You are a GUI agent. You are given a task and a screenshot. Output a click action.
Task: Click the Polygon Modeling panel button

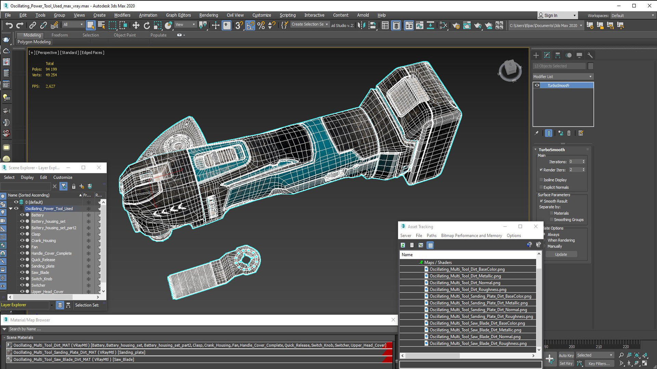(34, 42)
